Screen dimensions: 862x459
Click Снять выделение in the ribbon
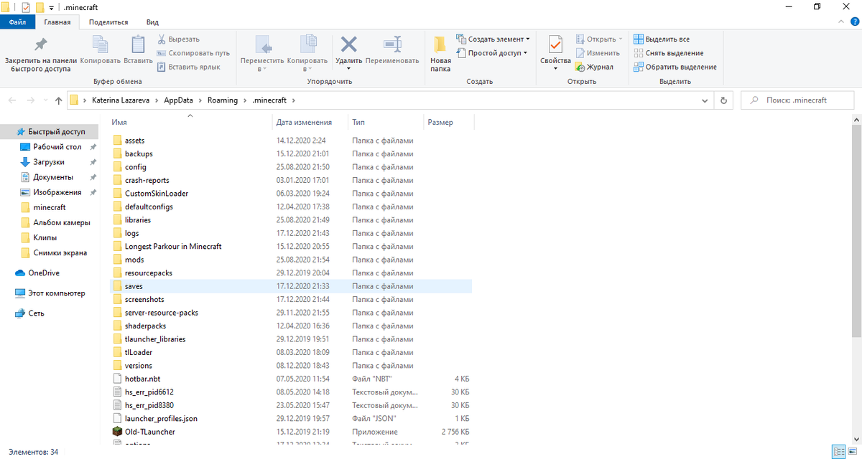(x=668, y=53)
